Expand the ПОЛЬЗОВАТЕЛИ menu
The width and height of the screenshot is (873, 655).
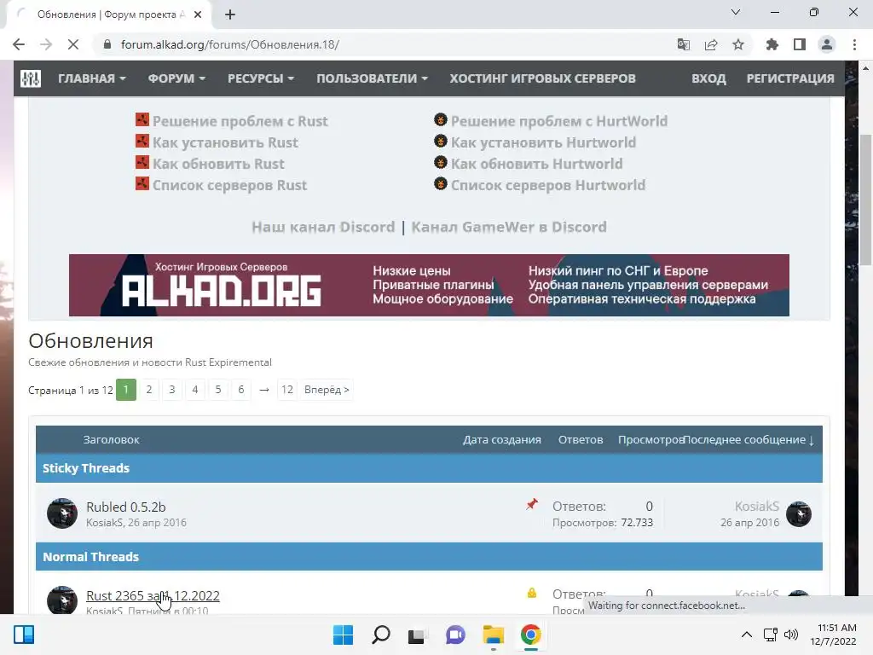[x=372, y=78]
